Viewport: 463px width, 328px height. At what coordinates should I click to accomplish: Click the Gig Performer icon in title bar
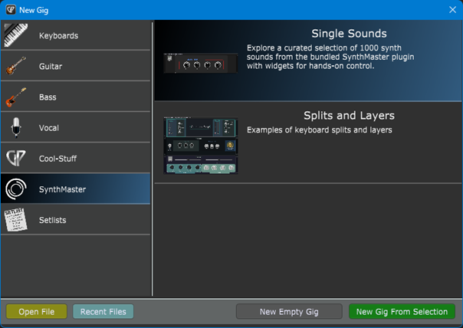(11, 10)
